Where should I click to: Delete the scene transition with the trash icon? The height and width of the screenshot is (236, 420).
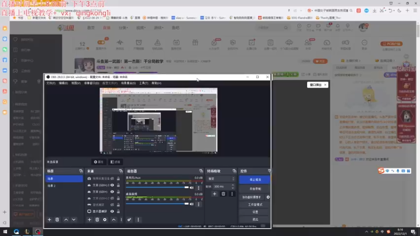pos(223,194)
